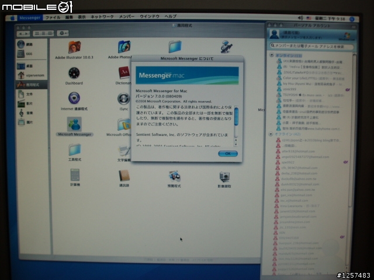Screen dimensions: 374x280
Task: Open the ネットワーク menu
Action: click(102, 17)
